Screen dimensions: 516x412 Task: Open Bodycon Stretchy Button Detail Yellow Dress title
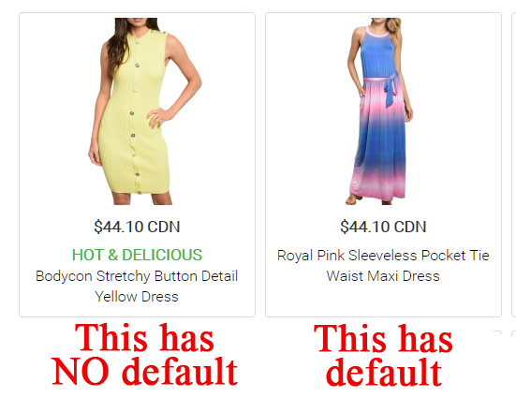[x=137, y=287]
